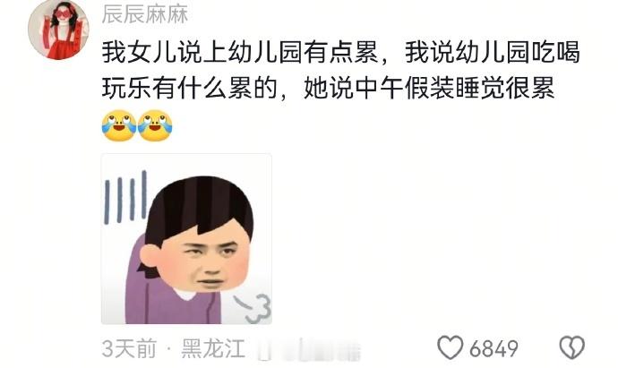Tap the 黑龙江 location label
Screen dimensions: 618x368
pos(213,348)
